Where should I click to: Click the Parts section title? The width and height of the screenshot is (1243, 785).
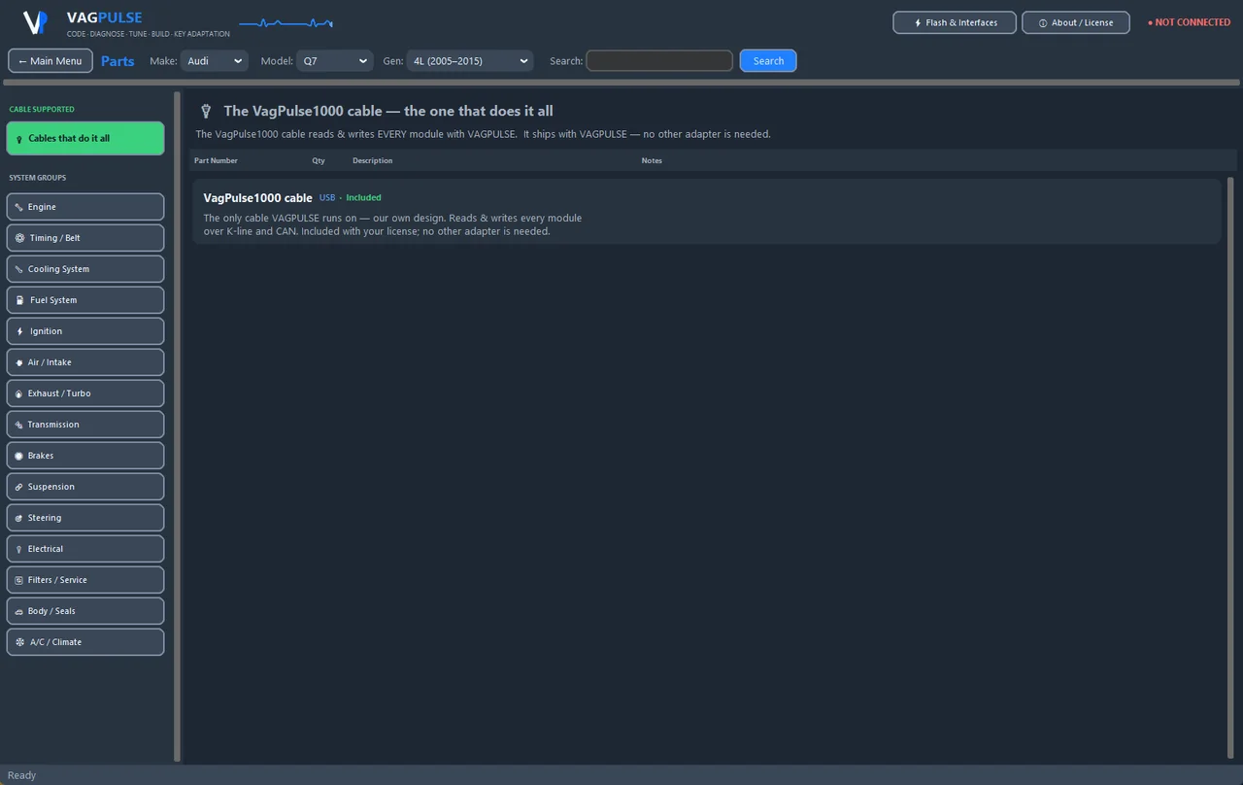118,61
